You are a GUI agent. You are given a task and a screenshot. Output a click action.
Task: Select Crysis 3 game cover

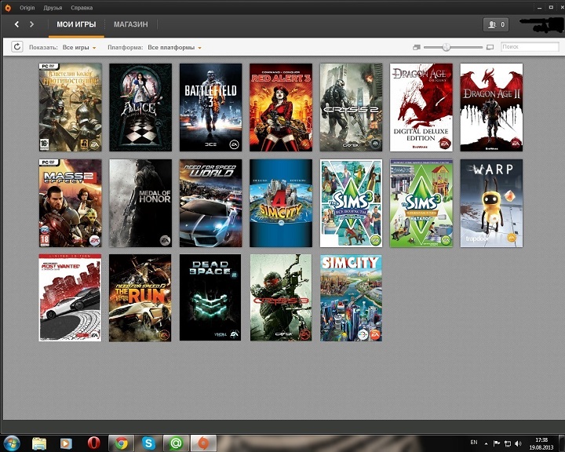(x=281, y=297)
